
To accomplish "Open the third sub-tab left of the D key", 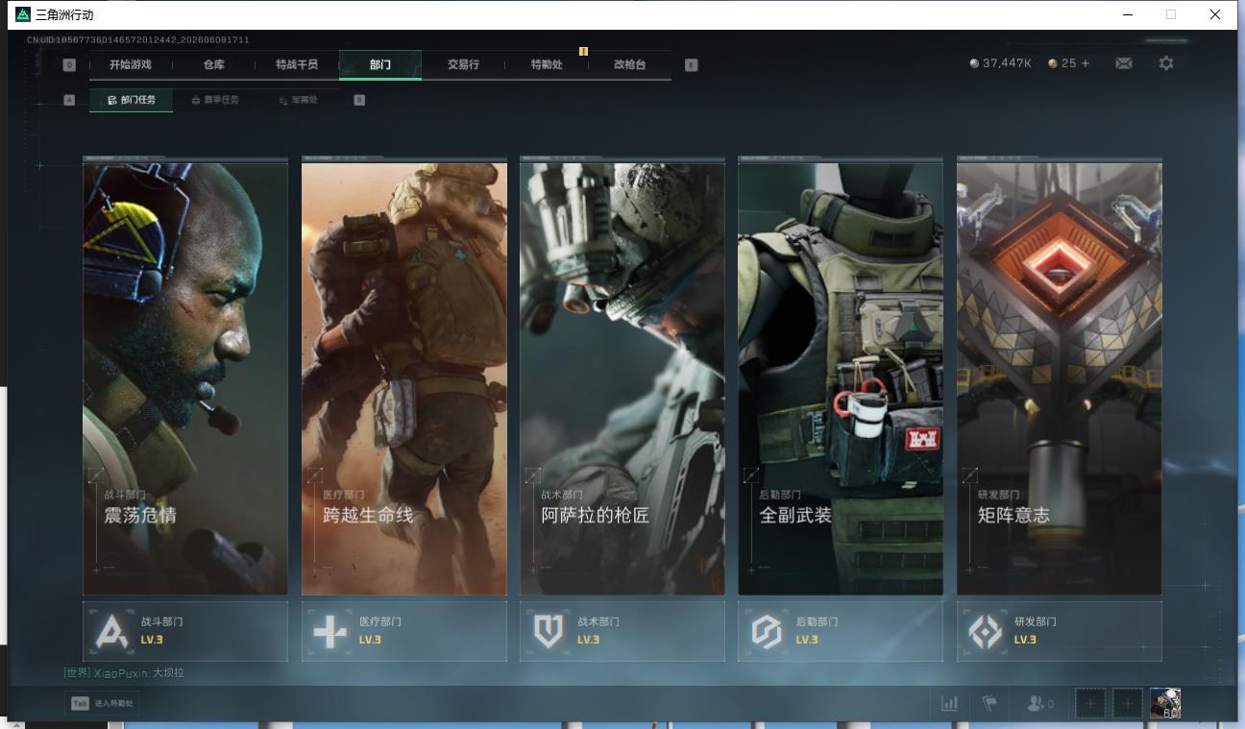I will click(298, 100).
